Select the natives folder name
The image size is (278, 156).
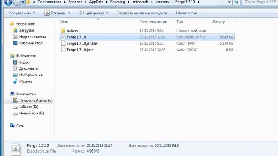click(72, 31)
